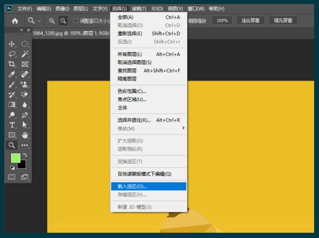
Task: Choose the Magic Wand tool
Action: (x=25, y=54)
